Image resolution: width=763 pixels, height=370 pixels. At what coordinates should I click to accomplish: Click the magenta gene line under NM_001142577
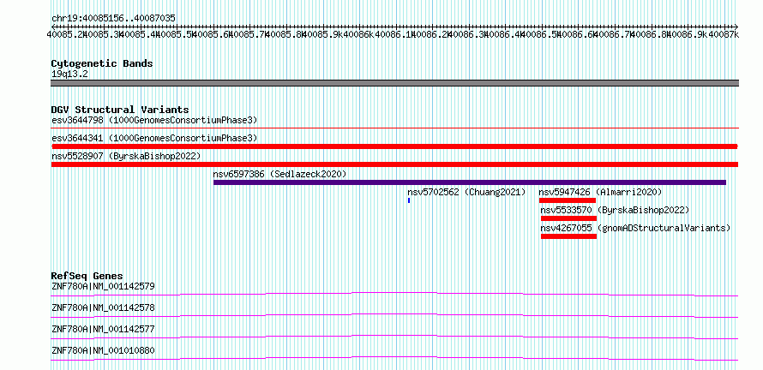(394, 337)
